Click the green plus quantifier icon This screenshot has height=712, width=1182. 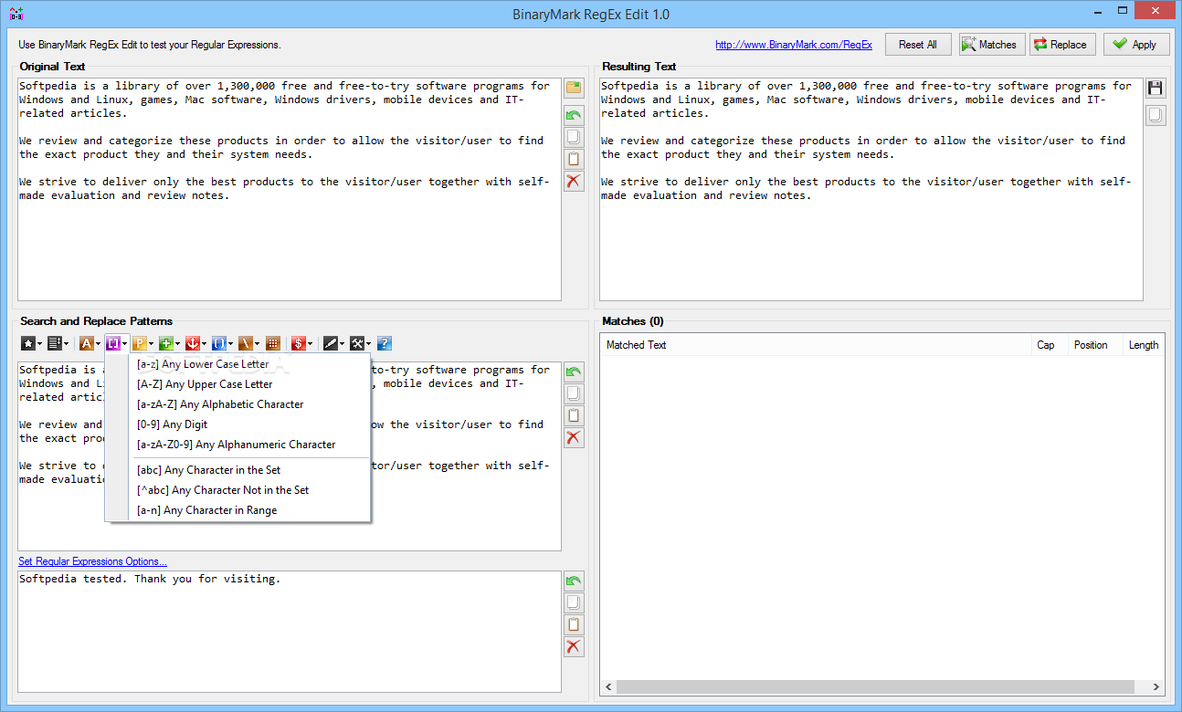click(165, 343)
